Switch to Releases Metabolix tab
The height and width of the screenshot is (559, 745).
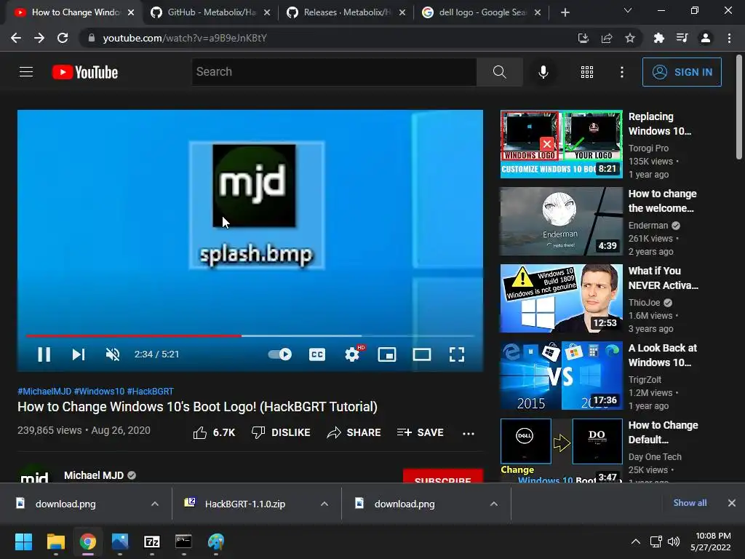click(x=346, y=12)
